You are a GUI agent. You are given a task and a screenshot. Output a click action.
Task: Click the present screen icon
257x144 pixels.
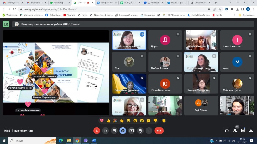coord(132,131)
